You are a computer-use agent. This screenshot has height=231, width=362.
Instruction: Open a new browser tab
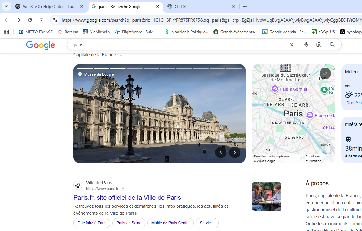(x=245, y=6)
